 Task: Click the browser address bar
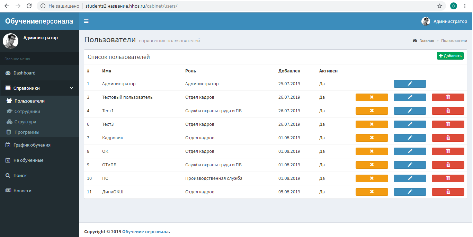[242, 6]
